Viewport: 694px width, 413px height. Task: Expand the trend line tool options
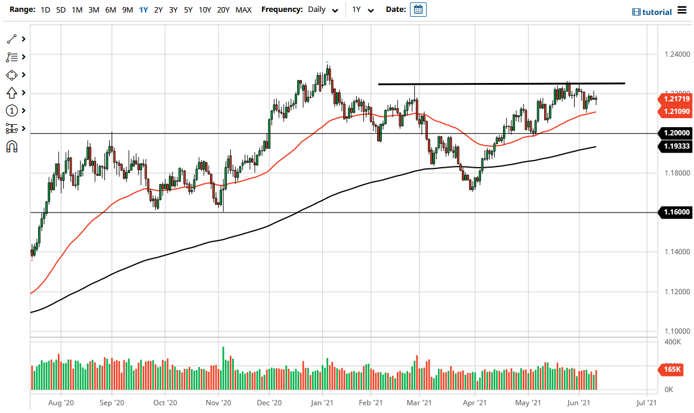[x=24, y=38]
